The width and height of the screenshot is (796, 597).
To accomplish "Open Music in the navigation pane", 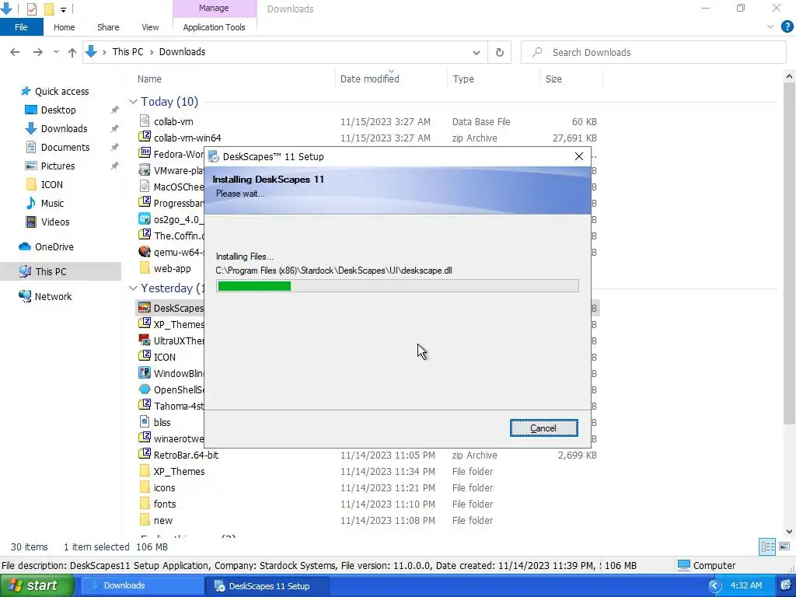I will [x=52, y=204].
